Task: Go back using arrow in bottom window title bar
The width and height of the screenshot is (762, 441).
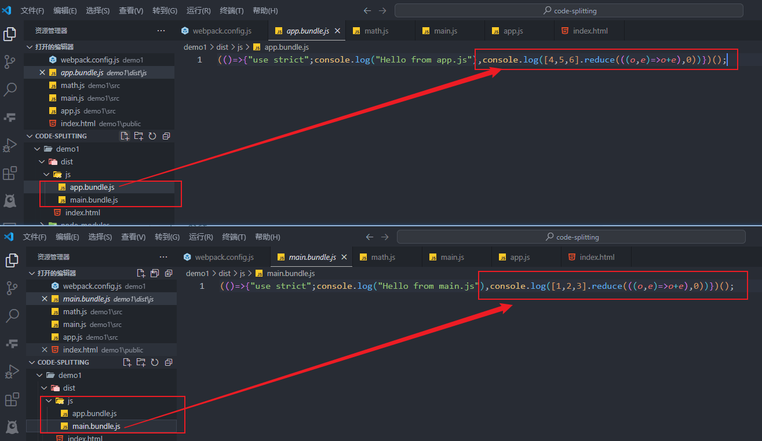Action: click(x=369, y=237)
